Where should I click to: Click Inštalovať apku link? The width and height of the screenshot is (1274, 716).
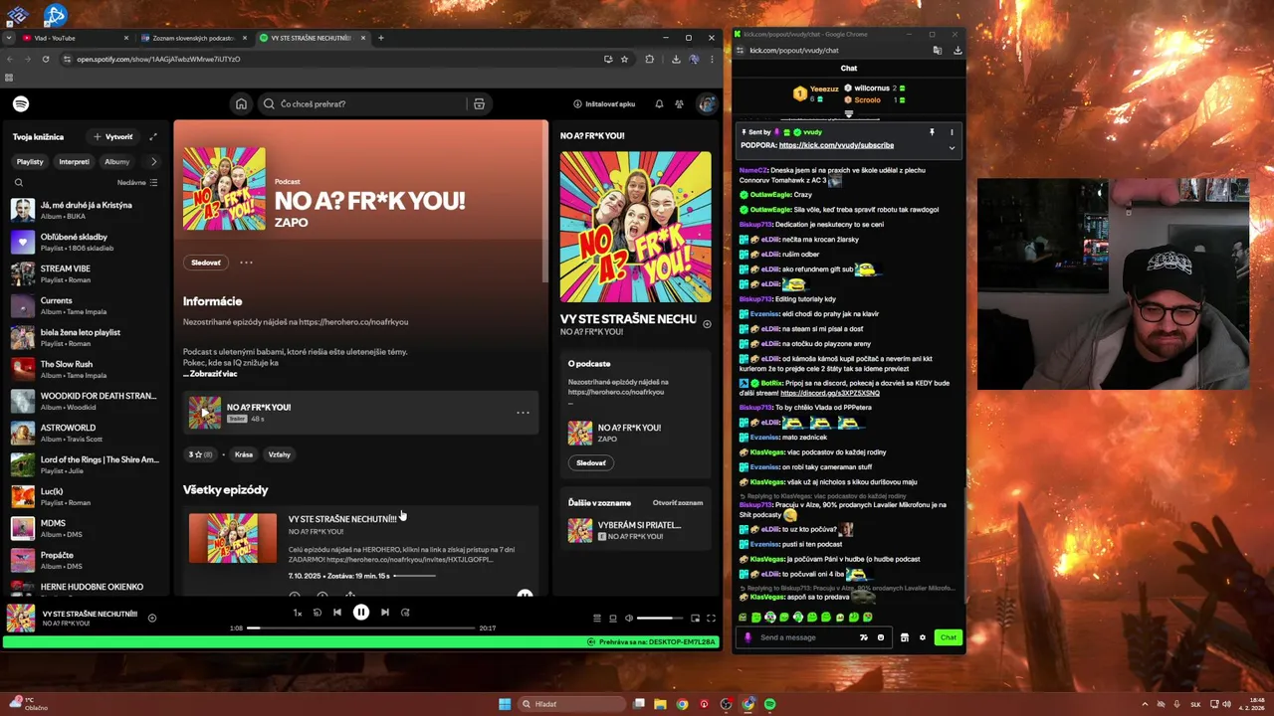[x=604, y=103]
